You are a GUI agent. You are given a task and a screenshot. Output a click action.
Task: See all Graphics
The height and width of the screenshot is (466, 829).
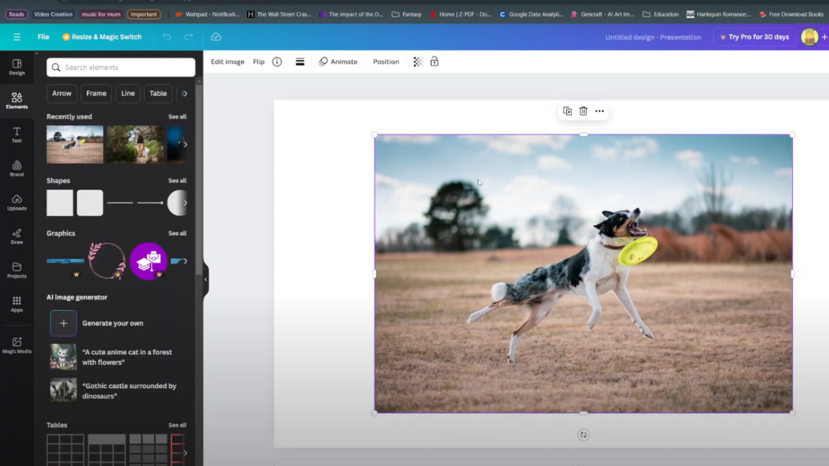pos(177,233)
